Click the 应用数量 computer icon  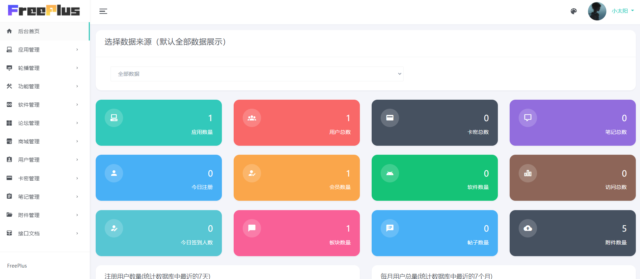click(x=114, y=118)
